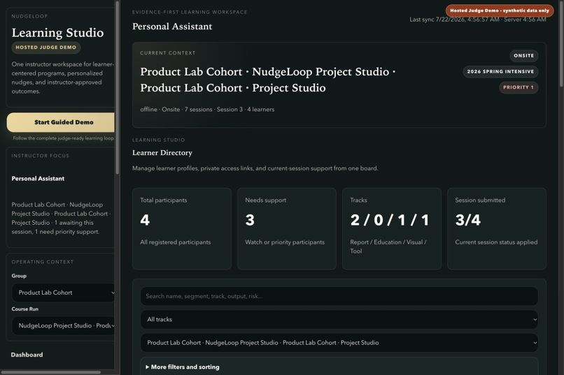Select the Needs support card
Image resolution: width=564 pixels, height=375 pixels.
[x=287, y=228]
